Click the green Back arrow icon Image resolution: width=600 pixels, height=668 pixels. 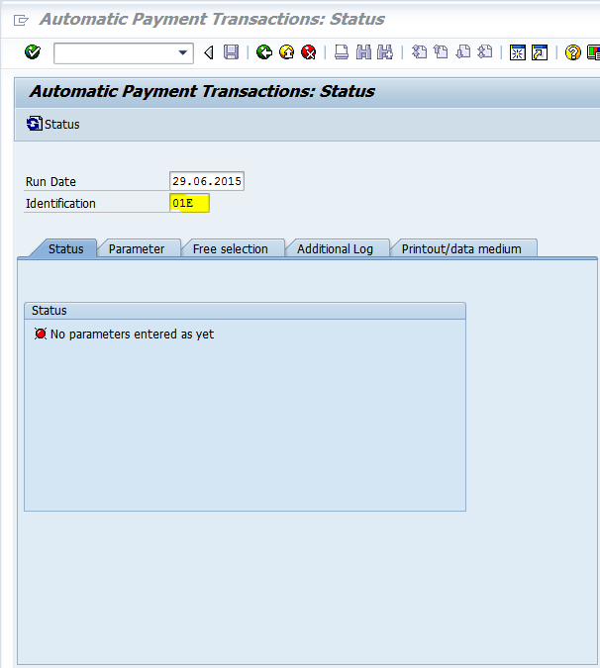(264, 52)
